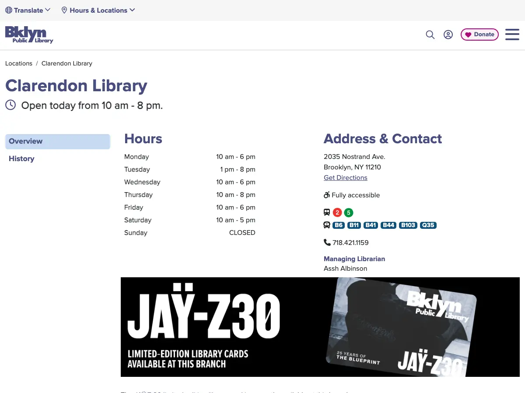Click the Address & Contact heading
This screenshot has width=525, height=393.
click(x=383, y=139)
